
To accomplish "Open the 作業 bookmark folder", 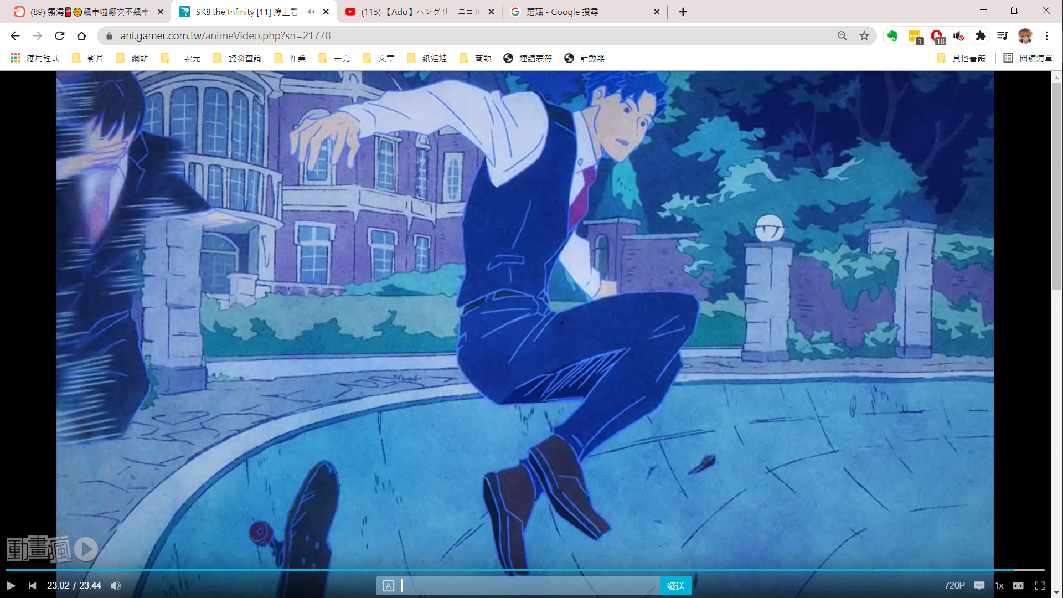I will [x=290, y=58].
